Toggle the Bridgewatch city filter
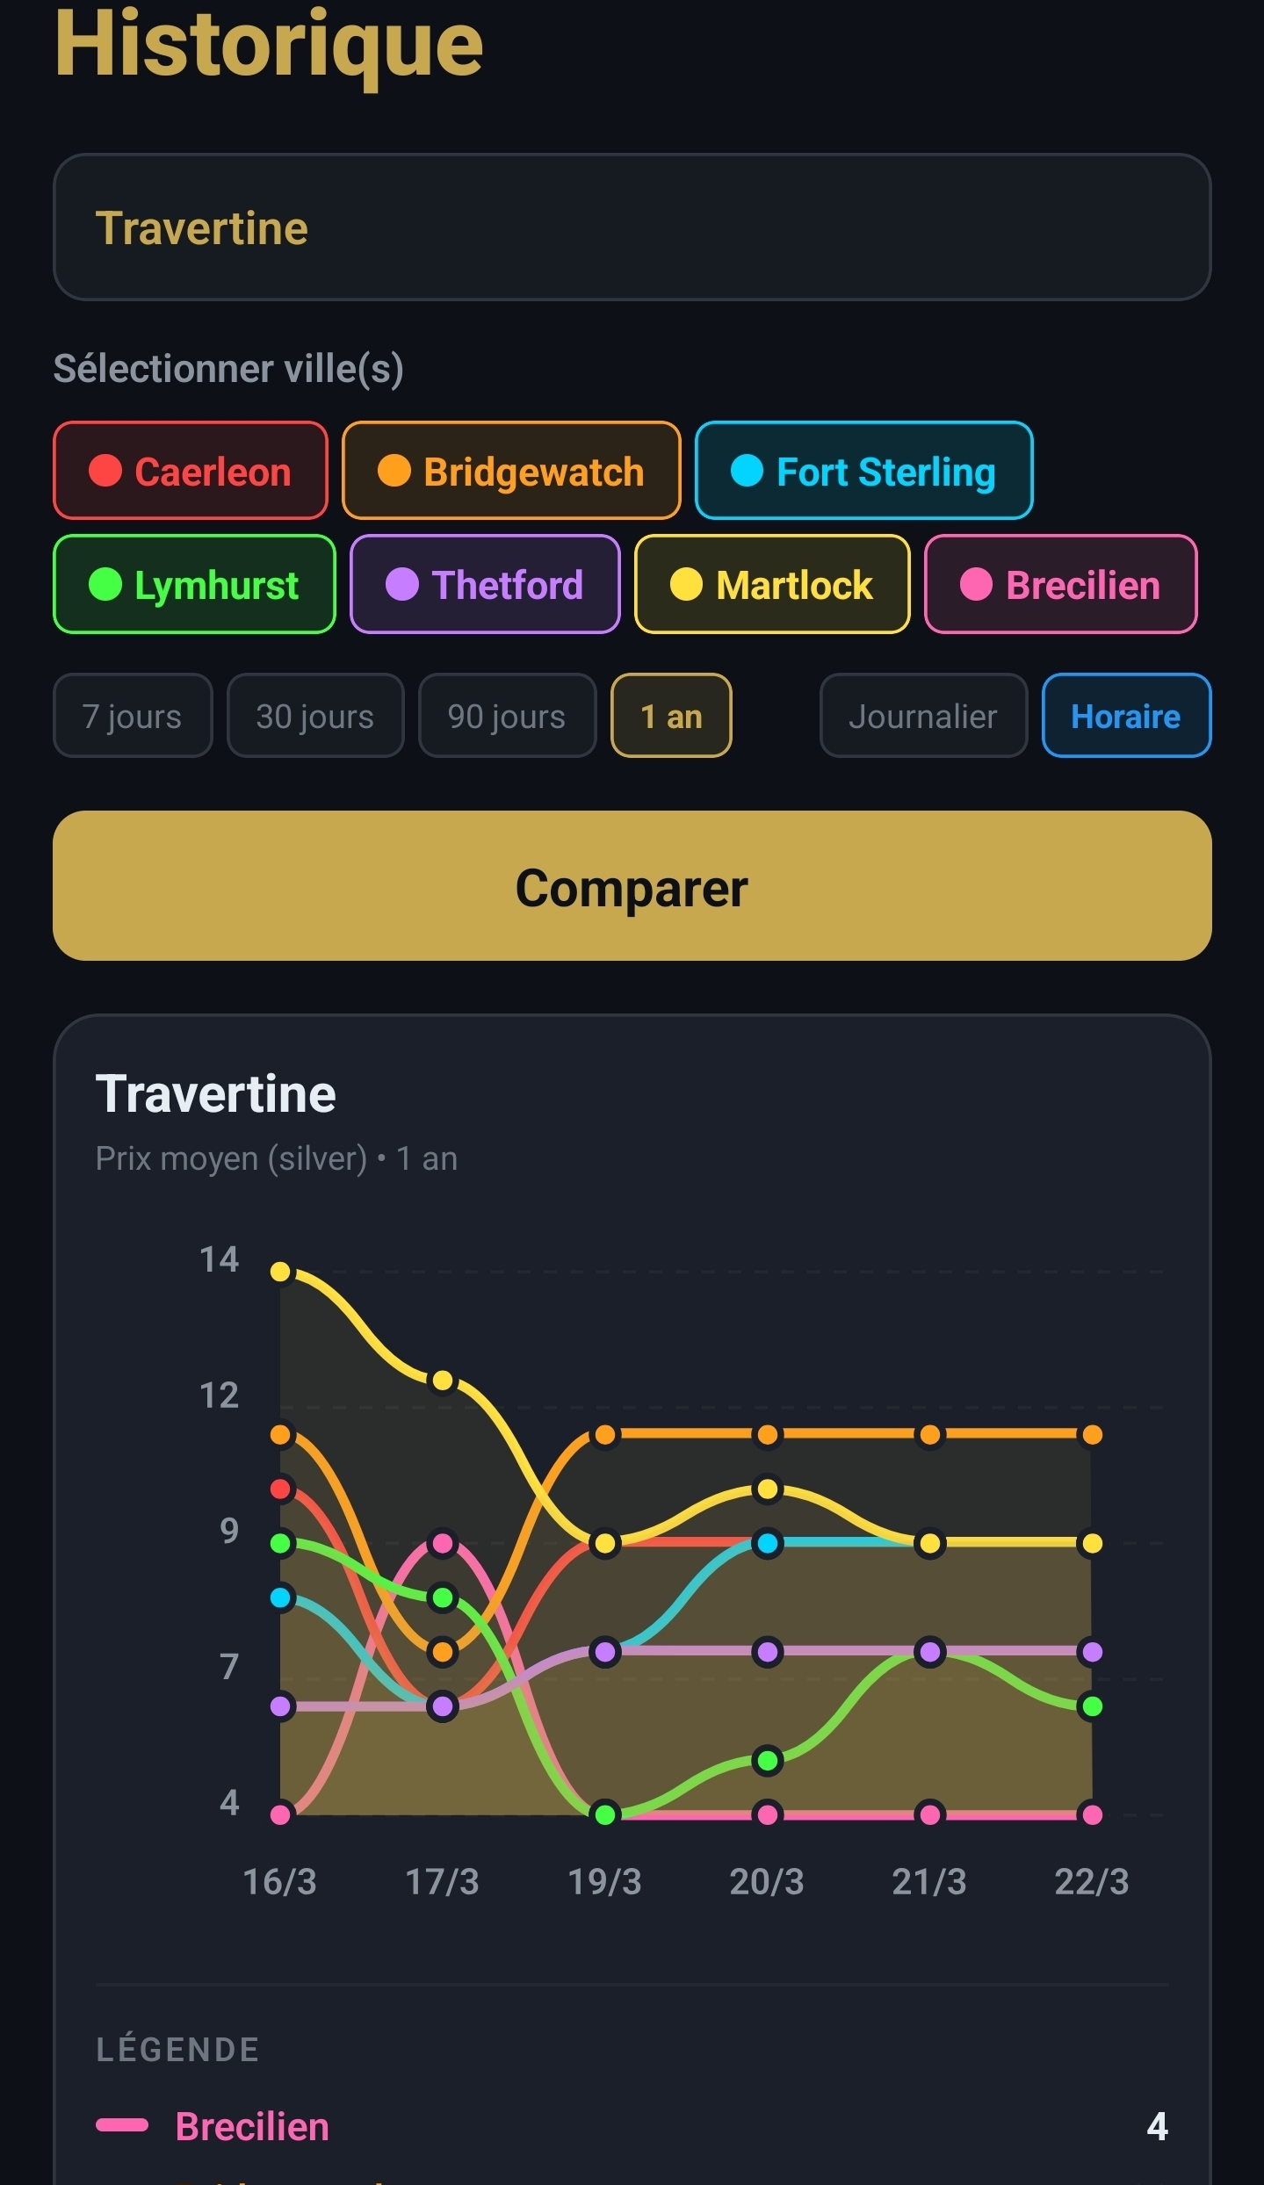1264x2185 pixels. (510, 472)
